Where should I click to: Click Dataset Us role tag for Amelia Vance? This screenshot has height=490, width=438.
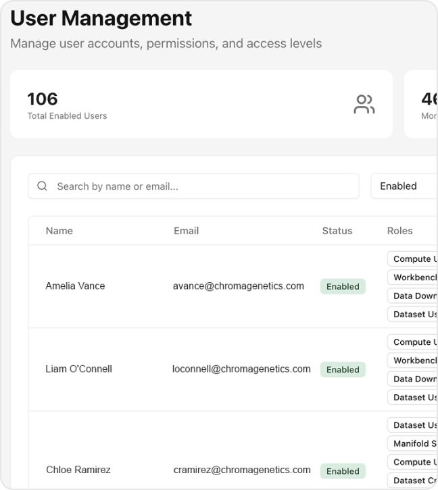[x=412, y=314]
